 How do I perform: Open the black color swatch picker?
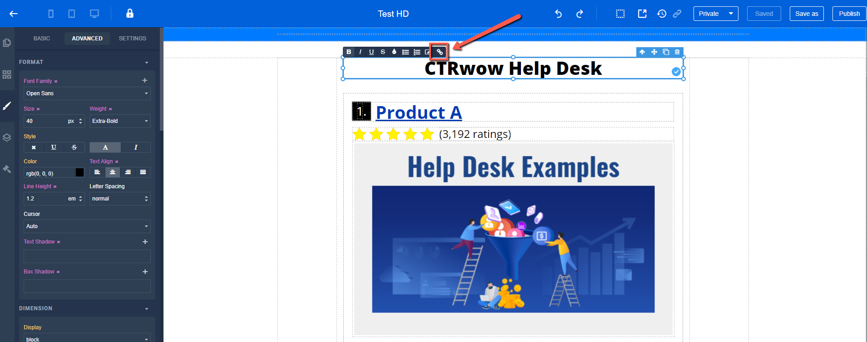[79, 172]
